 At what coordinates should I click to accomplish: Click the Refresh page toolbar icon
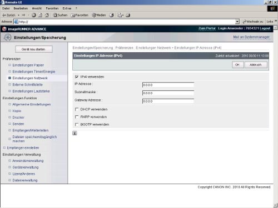click(40, 15)
